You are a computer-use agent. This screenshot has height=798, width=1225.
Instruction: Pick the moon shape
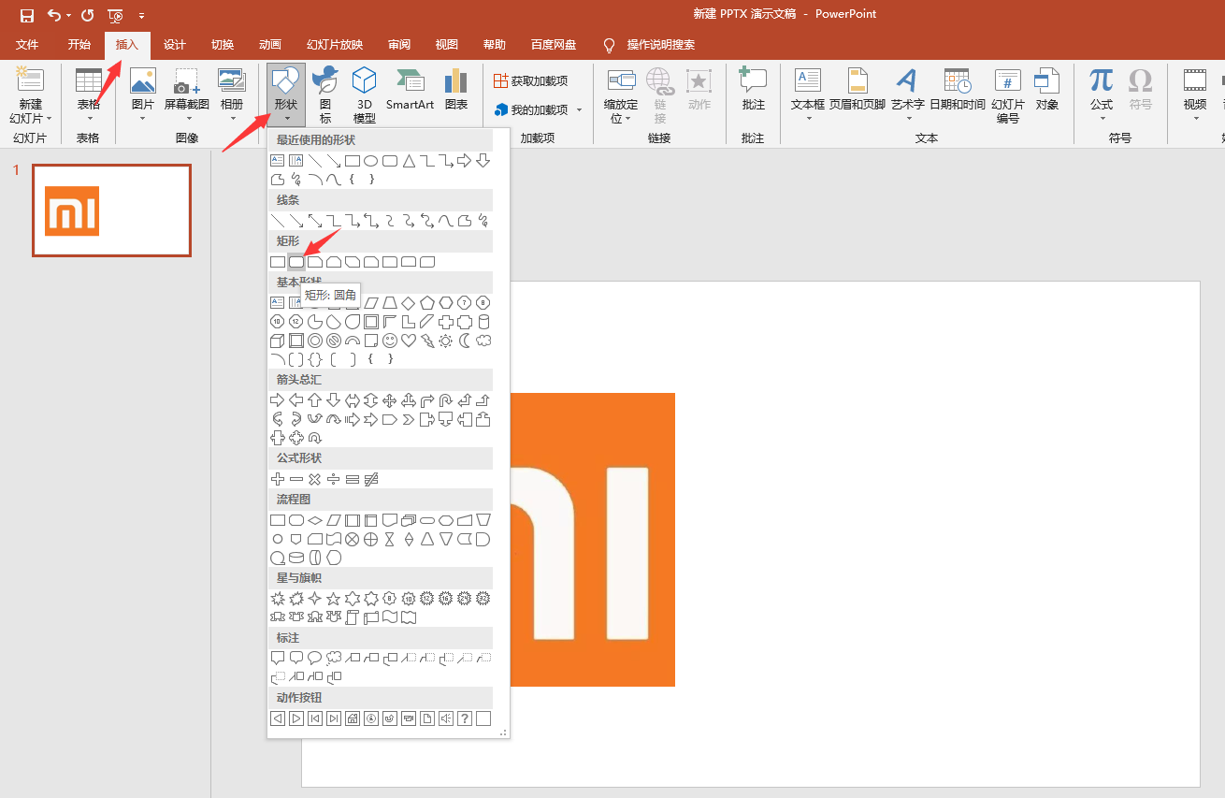point(465,341)
